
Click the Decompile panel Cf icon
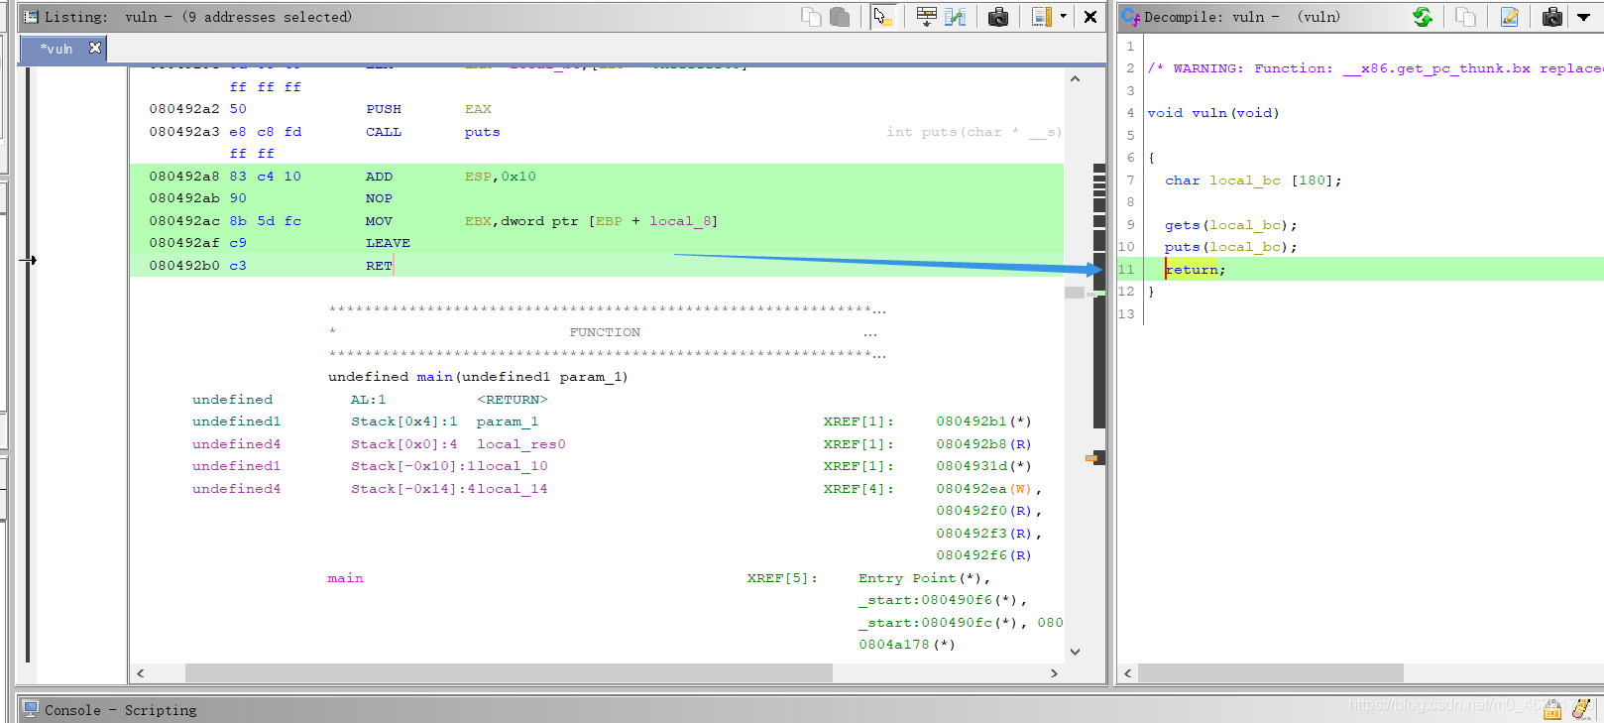coord(1131,17)
